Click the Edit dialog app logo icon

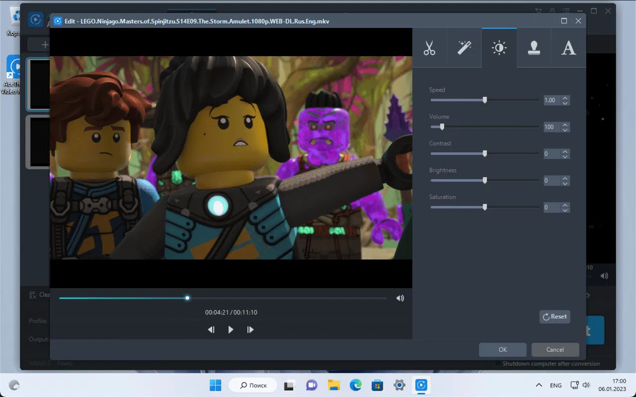[58, 21]
